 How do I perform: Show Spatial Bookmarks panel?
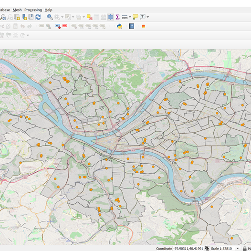click(x=31, y=17)
